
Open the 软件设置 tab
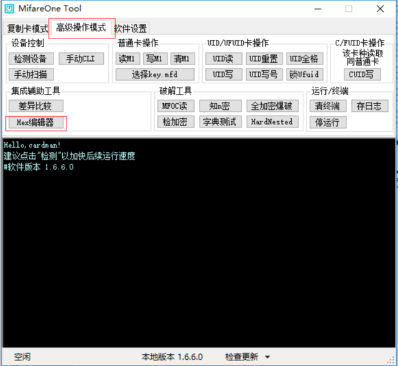(131, 29)
